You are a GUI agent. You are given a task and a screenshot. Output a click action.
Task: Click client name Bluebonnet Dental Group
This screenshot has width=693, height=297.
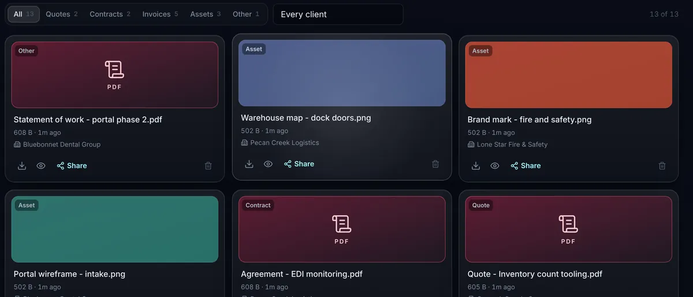pos(62,144)
